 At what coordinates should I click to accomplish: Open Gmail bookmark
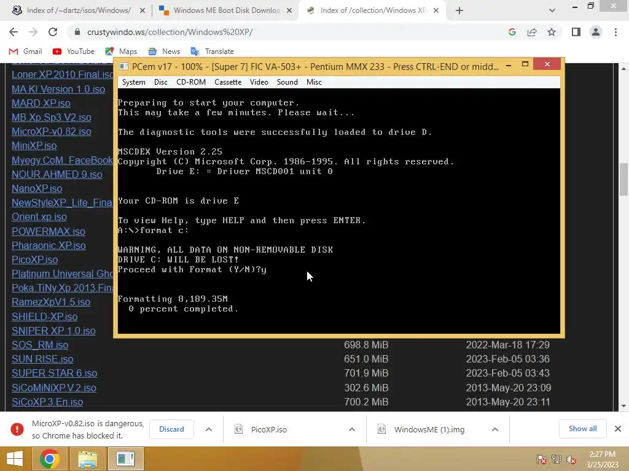coord(25,52)
